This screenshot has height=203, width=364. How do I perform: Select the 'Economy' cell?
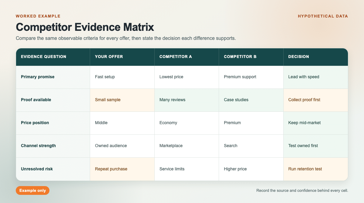(187, 123)
